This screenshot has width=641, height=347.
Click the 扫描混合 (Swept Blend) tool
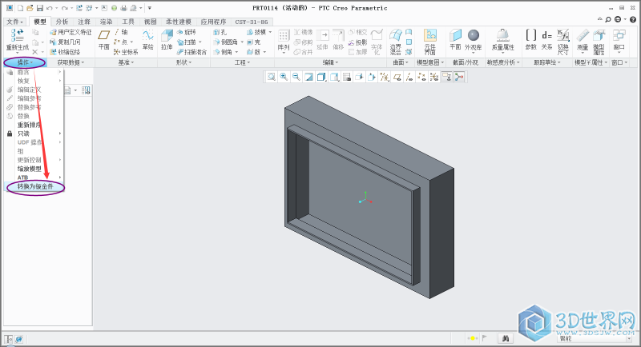click(x=191, y=52)
